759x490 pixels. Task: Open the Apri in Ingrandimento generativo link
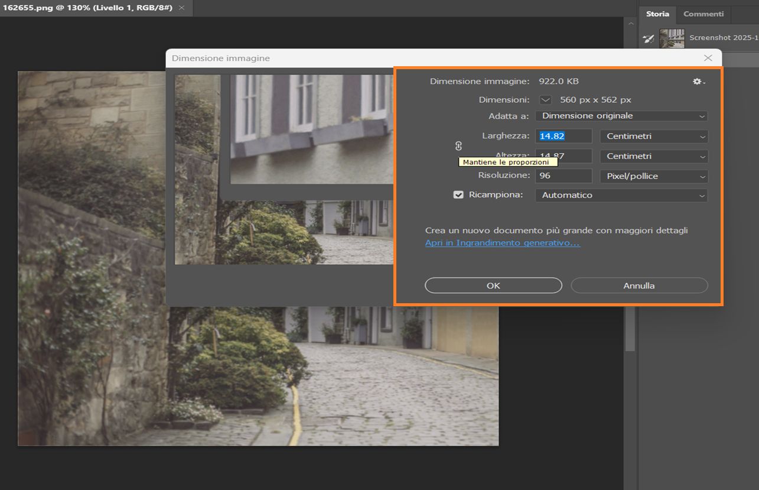click(502, 243)
